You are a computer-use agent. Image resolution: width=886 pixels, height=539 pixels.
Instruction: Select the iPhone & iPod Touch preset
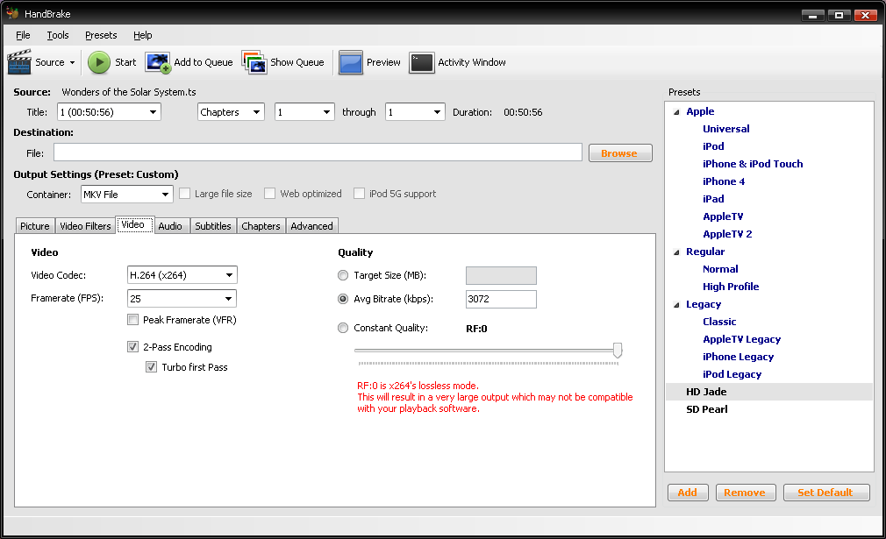pyautogui.click(x=753, y=164)
